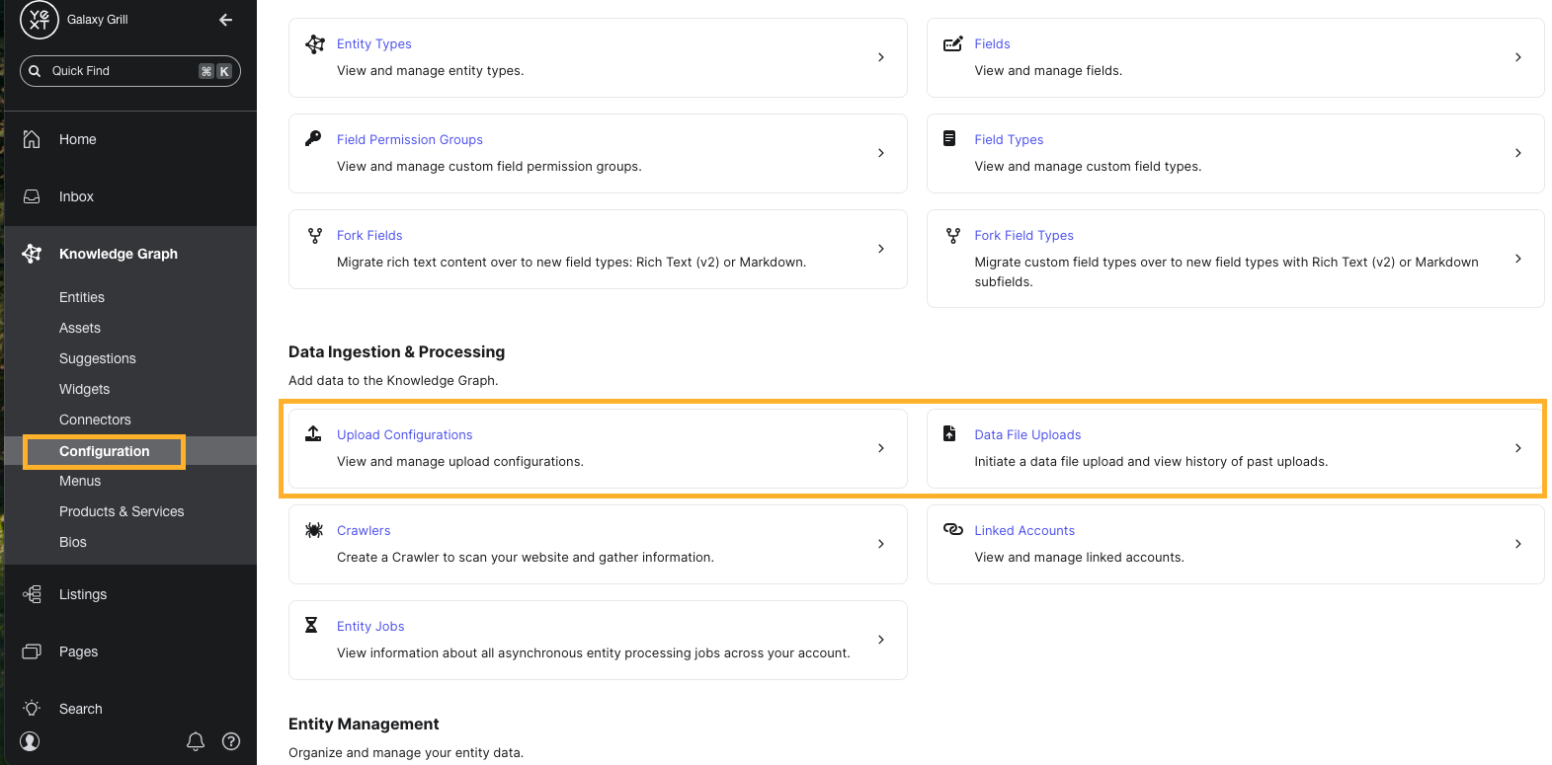Screen dimensions: 1552x765
Task: Collapse sidebar with the back arrow
Action: 226,20
